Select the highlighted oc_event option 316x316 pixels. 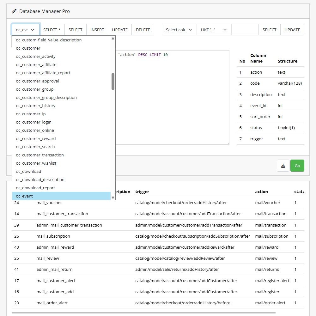[x=25, y=196]
